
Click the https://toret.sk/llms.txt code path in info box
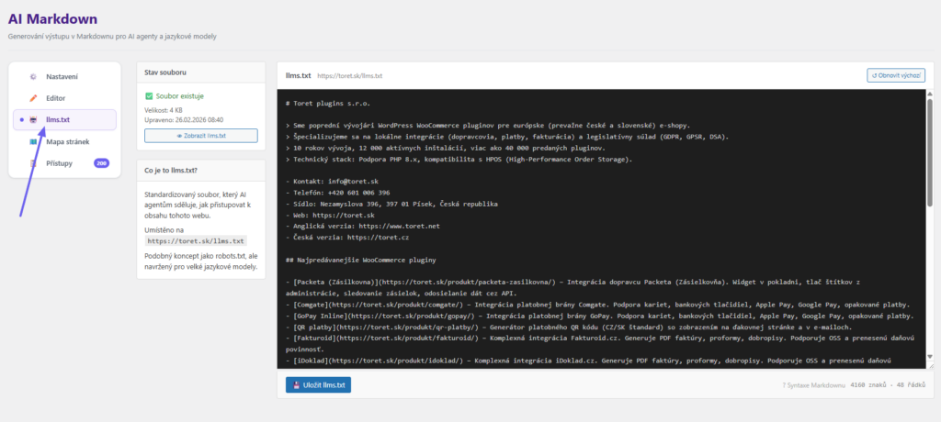coord(197,241)
